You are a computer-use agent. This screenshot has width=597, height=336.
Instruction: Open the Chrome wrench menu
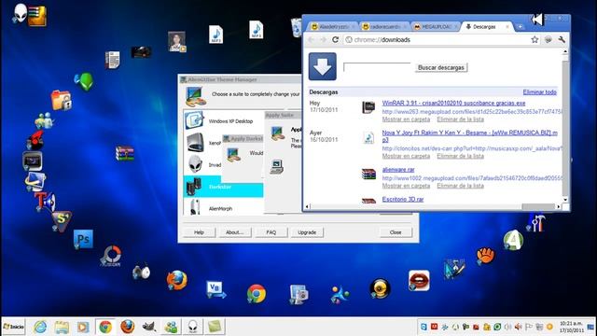point(562,39)
